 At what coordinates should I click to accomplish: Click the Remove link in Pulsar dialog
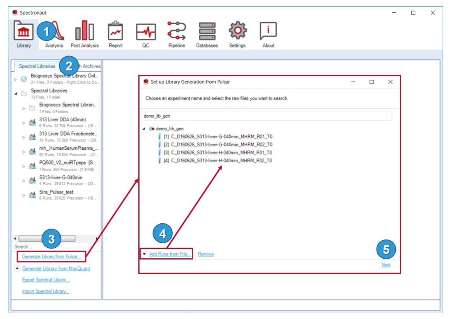pos(206,254)
